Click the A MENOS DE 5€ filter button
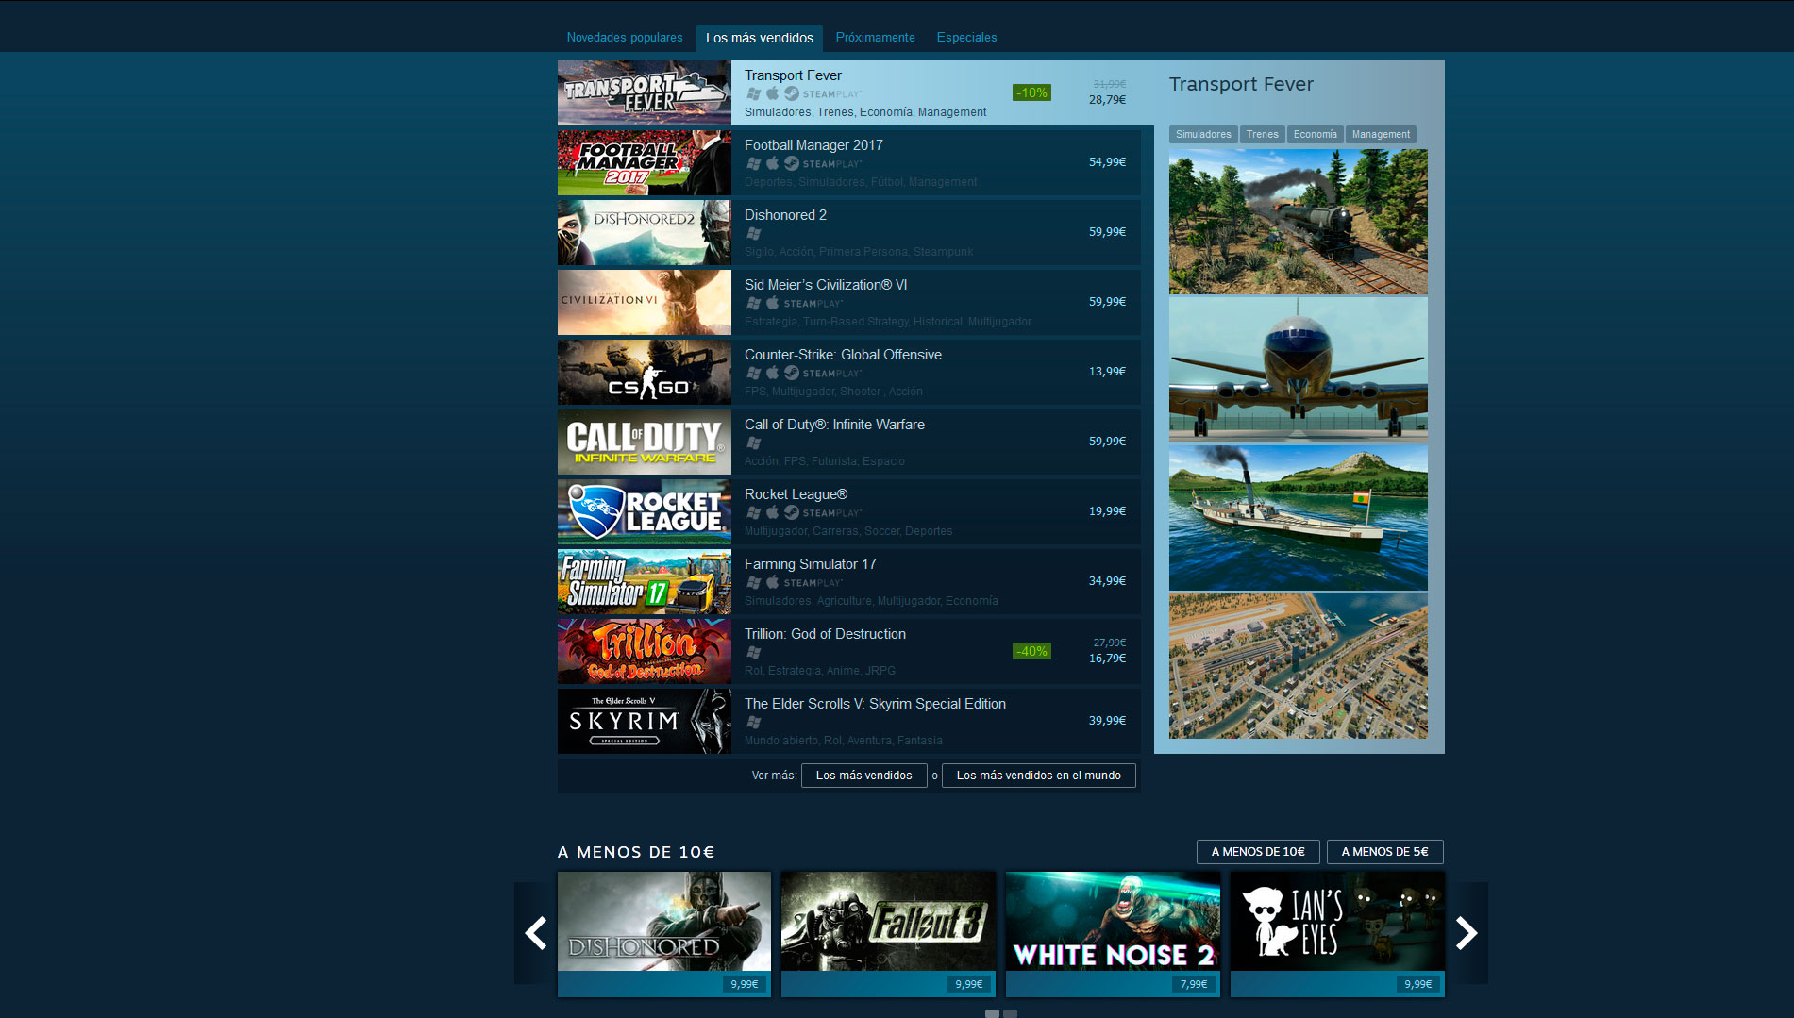This screenshot has width=1794, height=1018. pos(1384,852)
